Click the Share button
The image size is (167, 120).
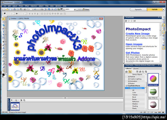point(86,9)
